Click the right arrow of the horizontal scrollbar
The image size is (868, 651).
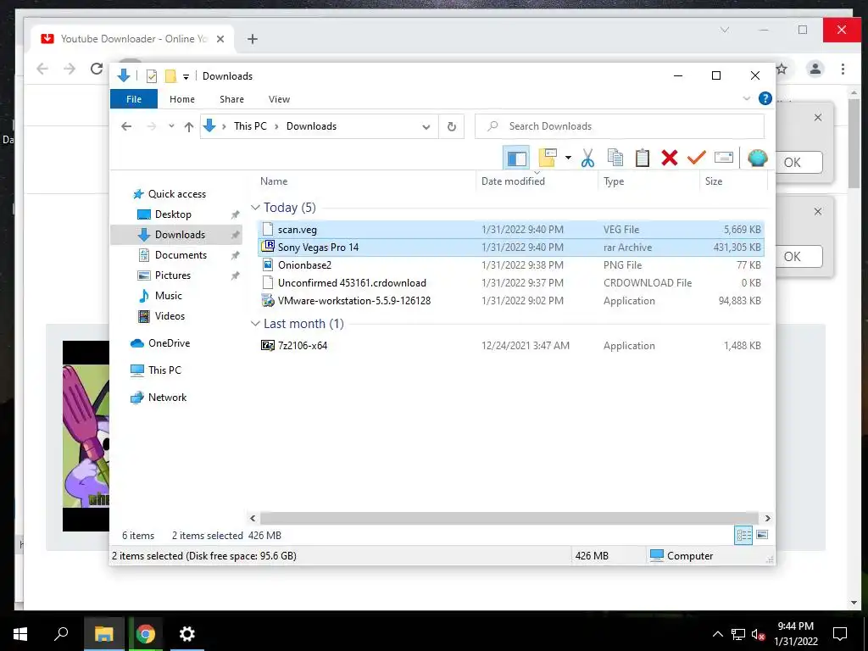pos(767,518)
